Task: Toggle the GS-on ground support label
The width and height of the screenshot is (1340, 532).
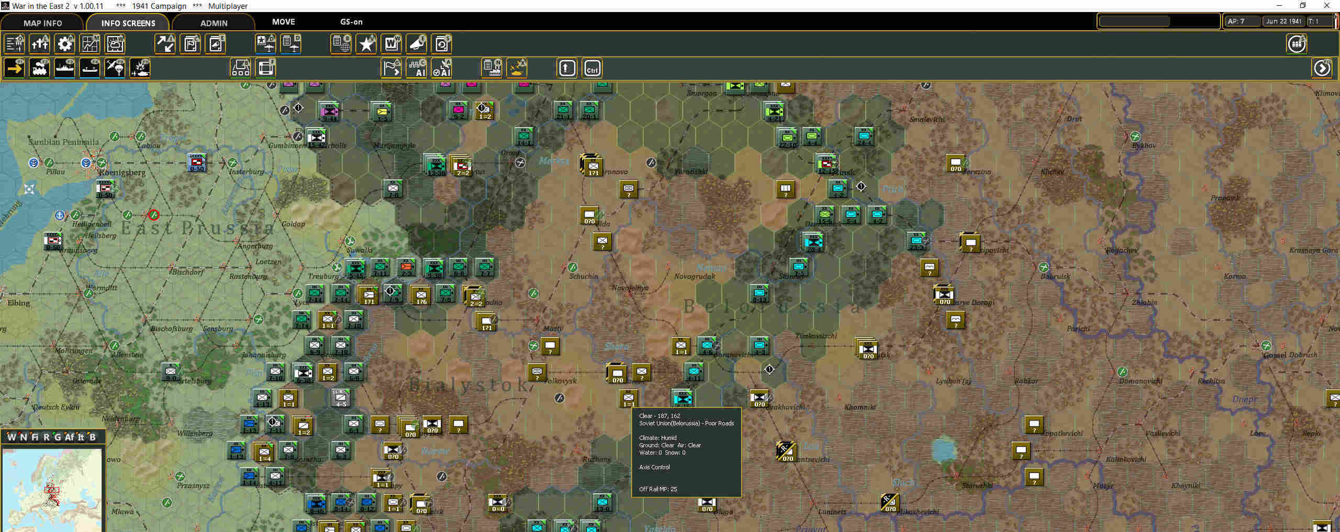Action: (351, 22)
